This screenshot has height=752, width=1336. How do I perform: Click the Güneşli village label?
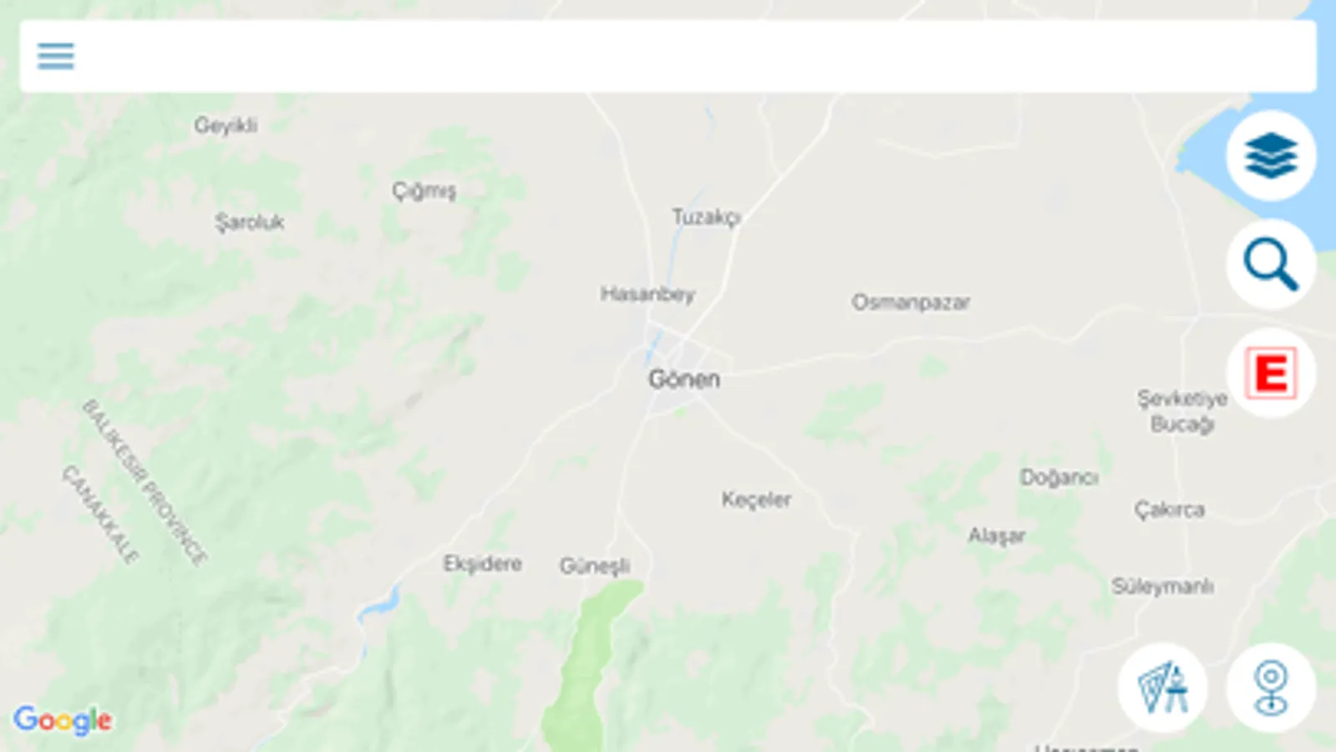click(594, 567)
